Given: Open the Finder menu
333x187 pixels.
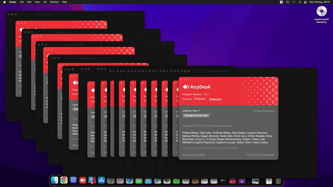Looking at the screenshot, I should pos(13,2).
